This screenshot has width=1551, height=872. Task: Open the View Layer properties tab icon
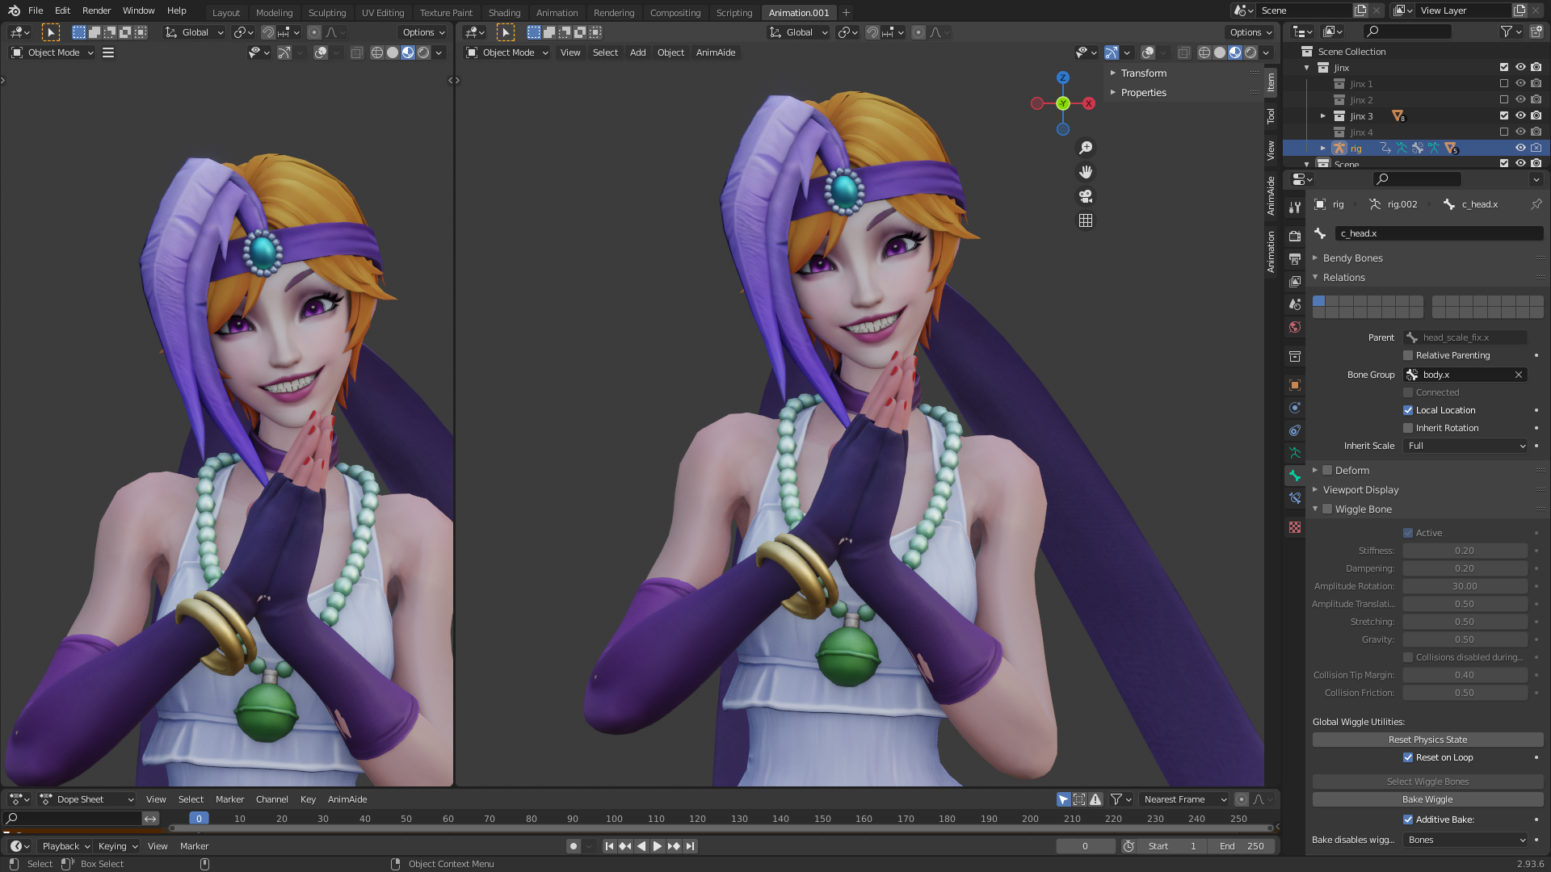tap(1295, 282)
